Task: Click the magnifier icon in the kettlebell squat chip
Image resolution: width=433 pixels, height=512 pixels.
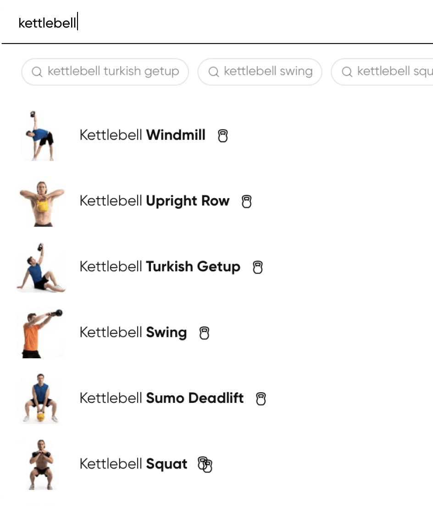Action: coord(347,72)
